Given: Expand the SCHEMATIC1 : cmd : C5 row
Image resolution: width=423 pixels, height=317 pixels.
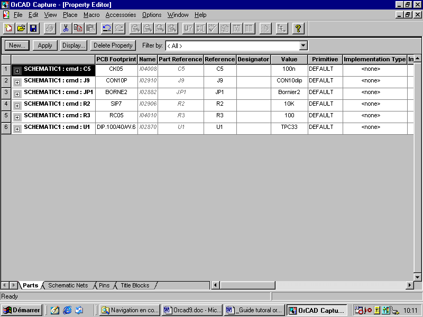Looking at the screenshot, I should pos(17,71).
